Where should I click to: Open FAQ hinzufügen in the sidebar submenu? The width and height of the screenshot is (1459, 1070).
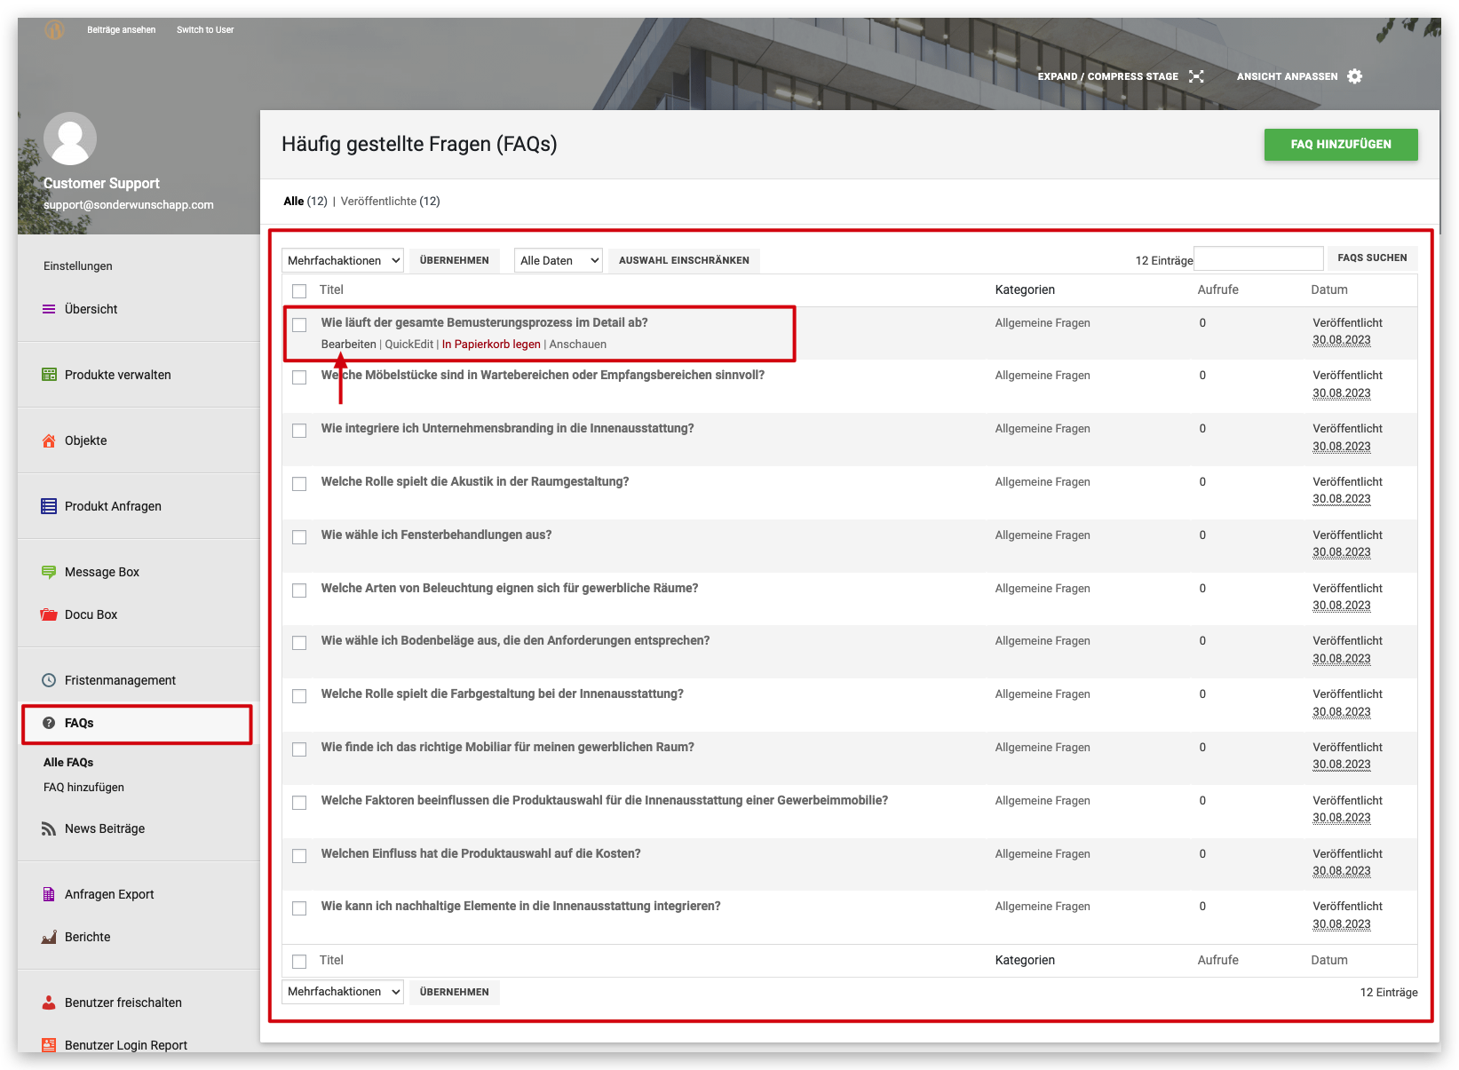point(83,788)
